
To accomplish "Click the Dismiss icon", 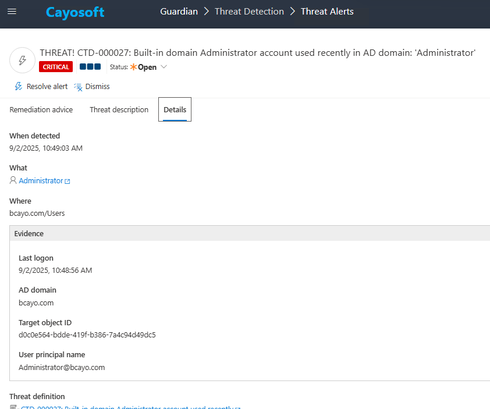I will pos(79,87).
